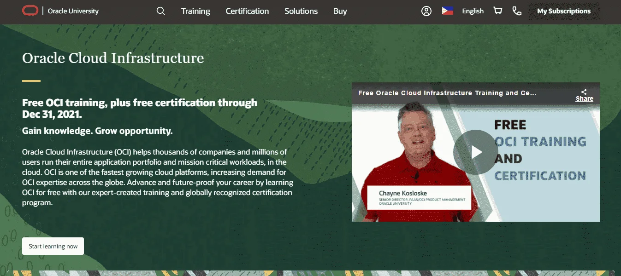Change language from English

[473, 11]
